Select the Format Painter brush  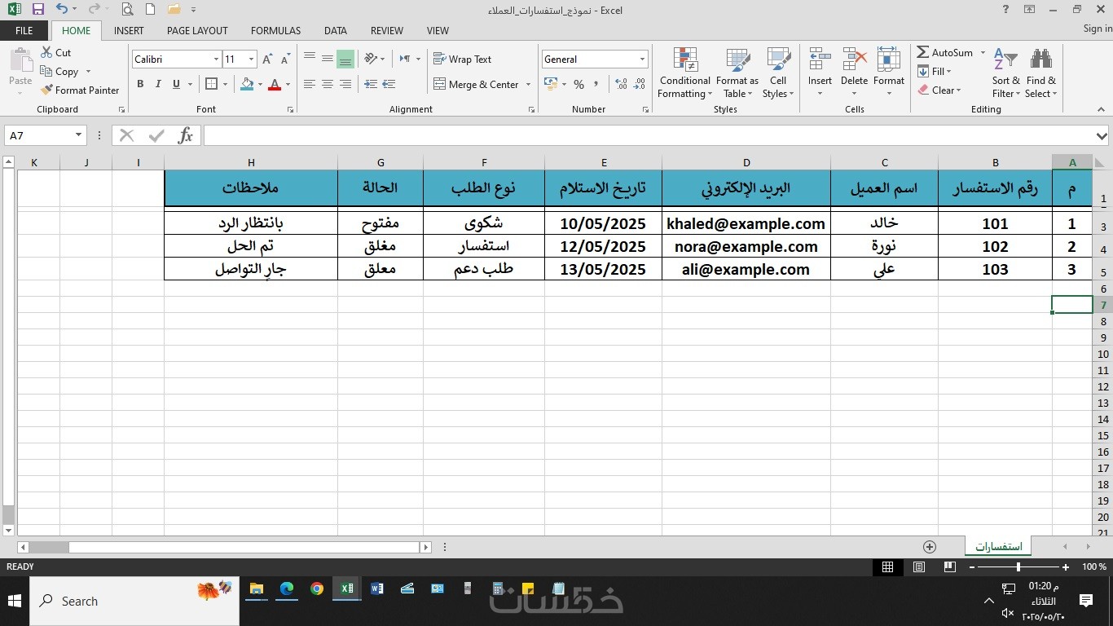(x=80, y=90)
